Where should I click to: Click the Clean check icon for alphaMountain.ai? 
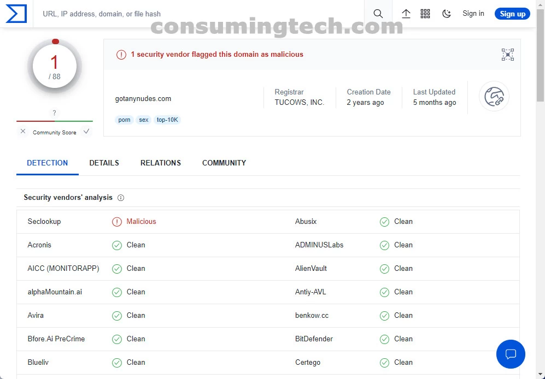pyautogui.click(x=117, y=292)
